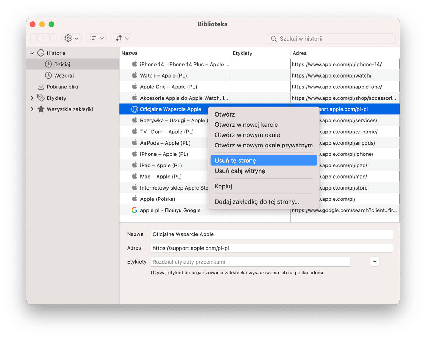Click 'Dodaj zakładkę do tej strony...' option
The width and height of the screenshot is (426, 339).
pyautogui.click(x=256, y=202)
